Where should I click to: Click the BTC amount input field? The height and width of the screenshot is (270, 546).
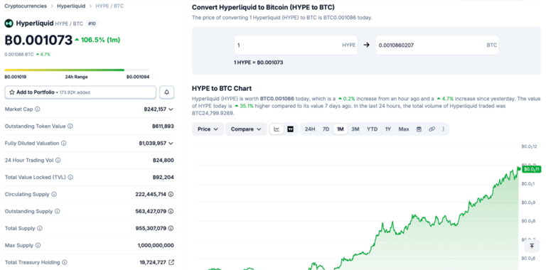pos(437,45)
